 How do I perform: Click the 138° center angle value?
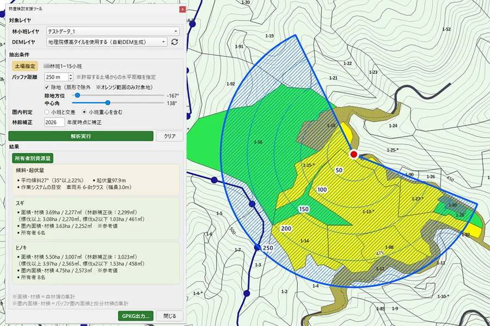click(x=171, y=103)
